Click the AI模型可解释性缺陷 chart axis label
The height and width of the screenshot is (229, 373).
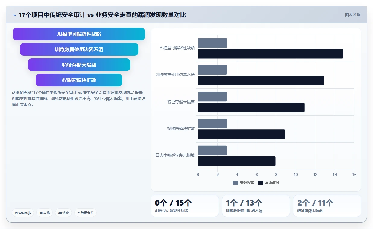pos(177,48)
